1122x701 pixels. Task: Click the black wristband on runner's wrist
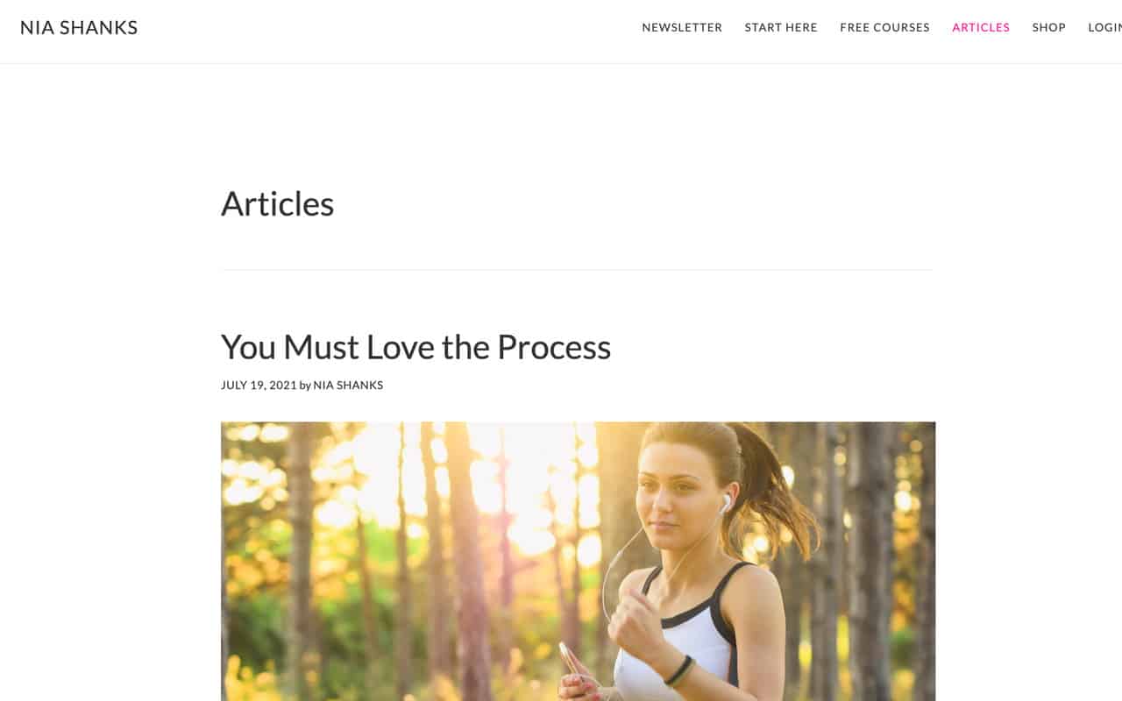678,670
